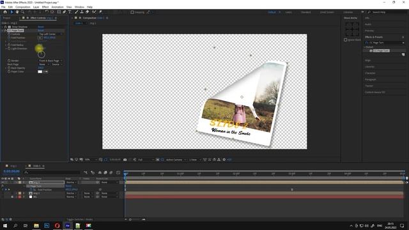Screen dimensions: 409x230
Task: Toggle the Back Opacity stopwatch
Action: [x=9, y=68]
